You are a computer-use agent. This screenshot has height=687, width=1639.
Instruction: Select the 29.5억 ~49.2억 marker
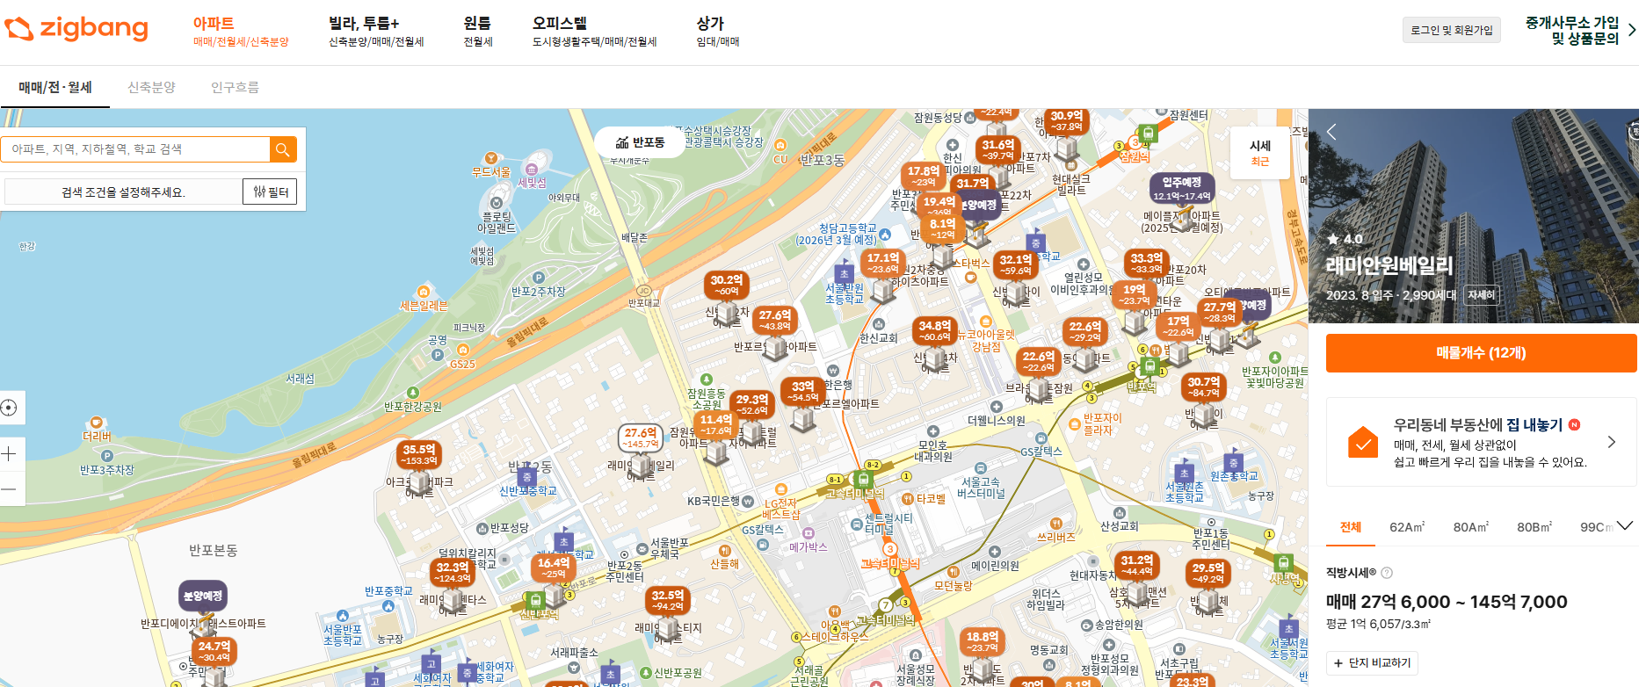pos(1208,573)
